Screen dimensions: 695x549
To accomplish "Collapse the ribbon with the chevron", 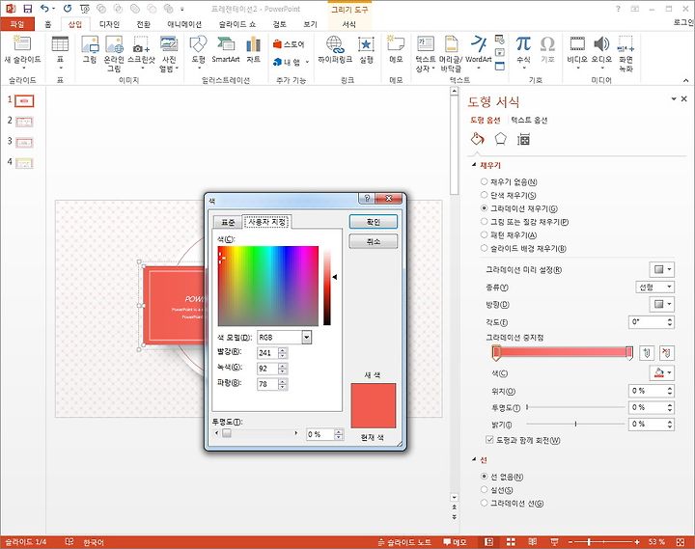I will 685,80.
